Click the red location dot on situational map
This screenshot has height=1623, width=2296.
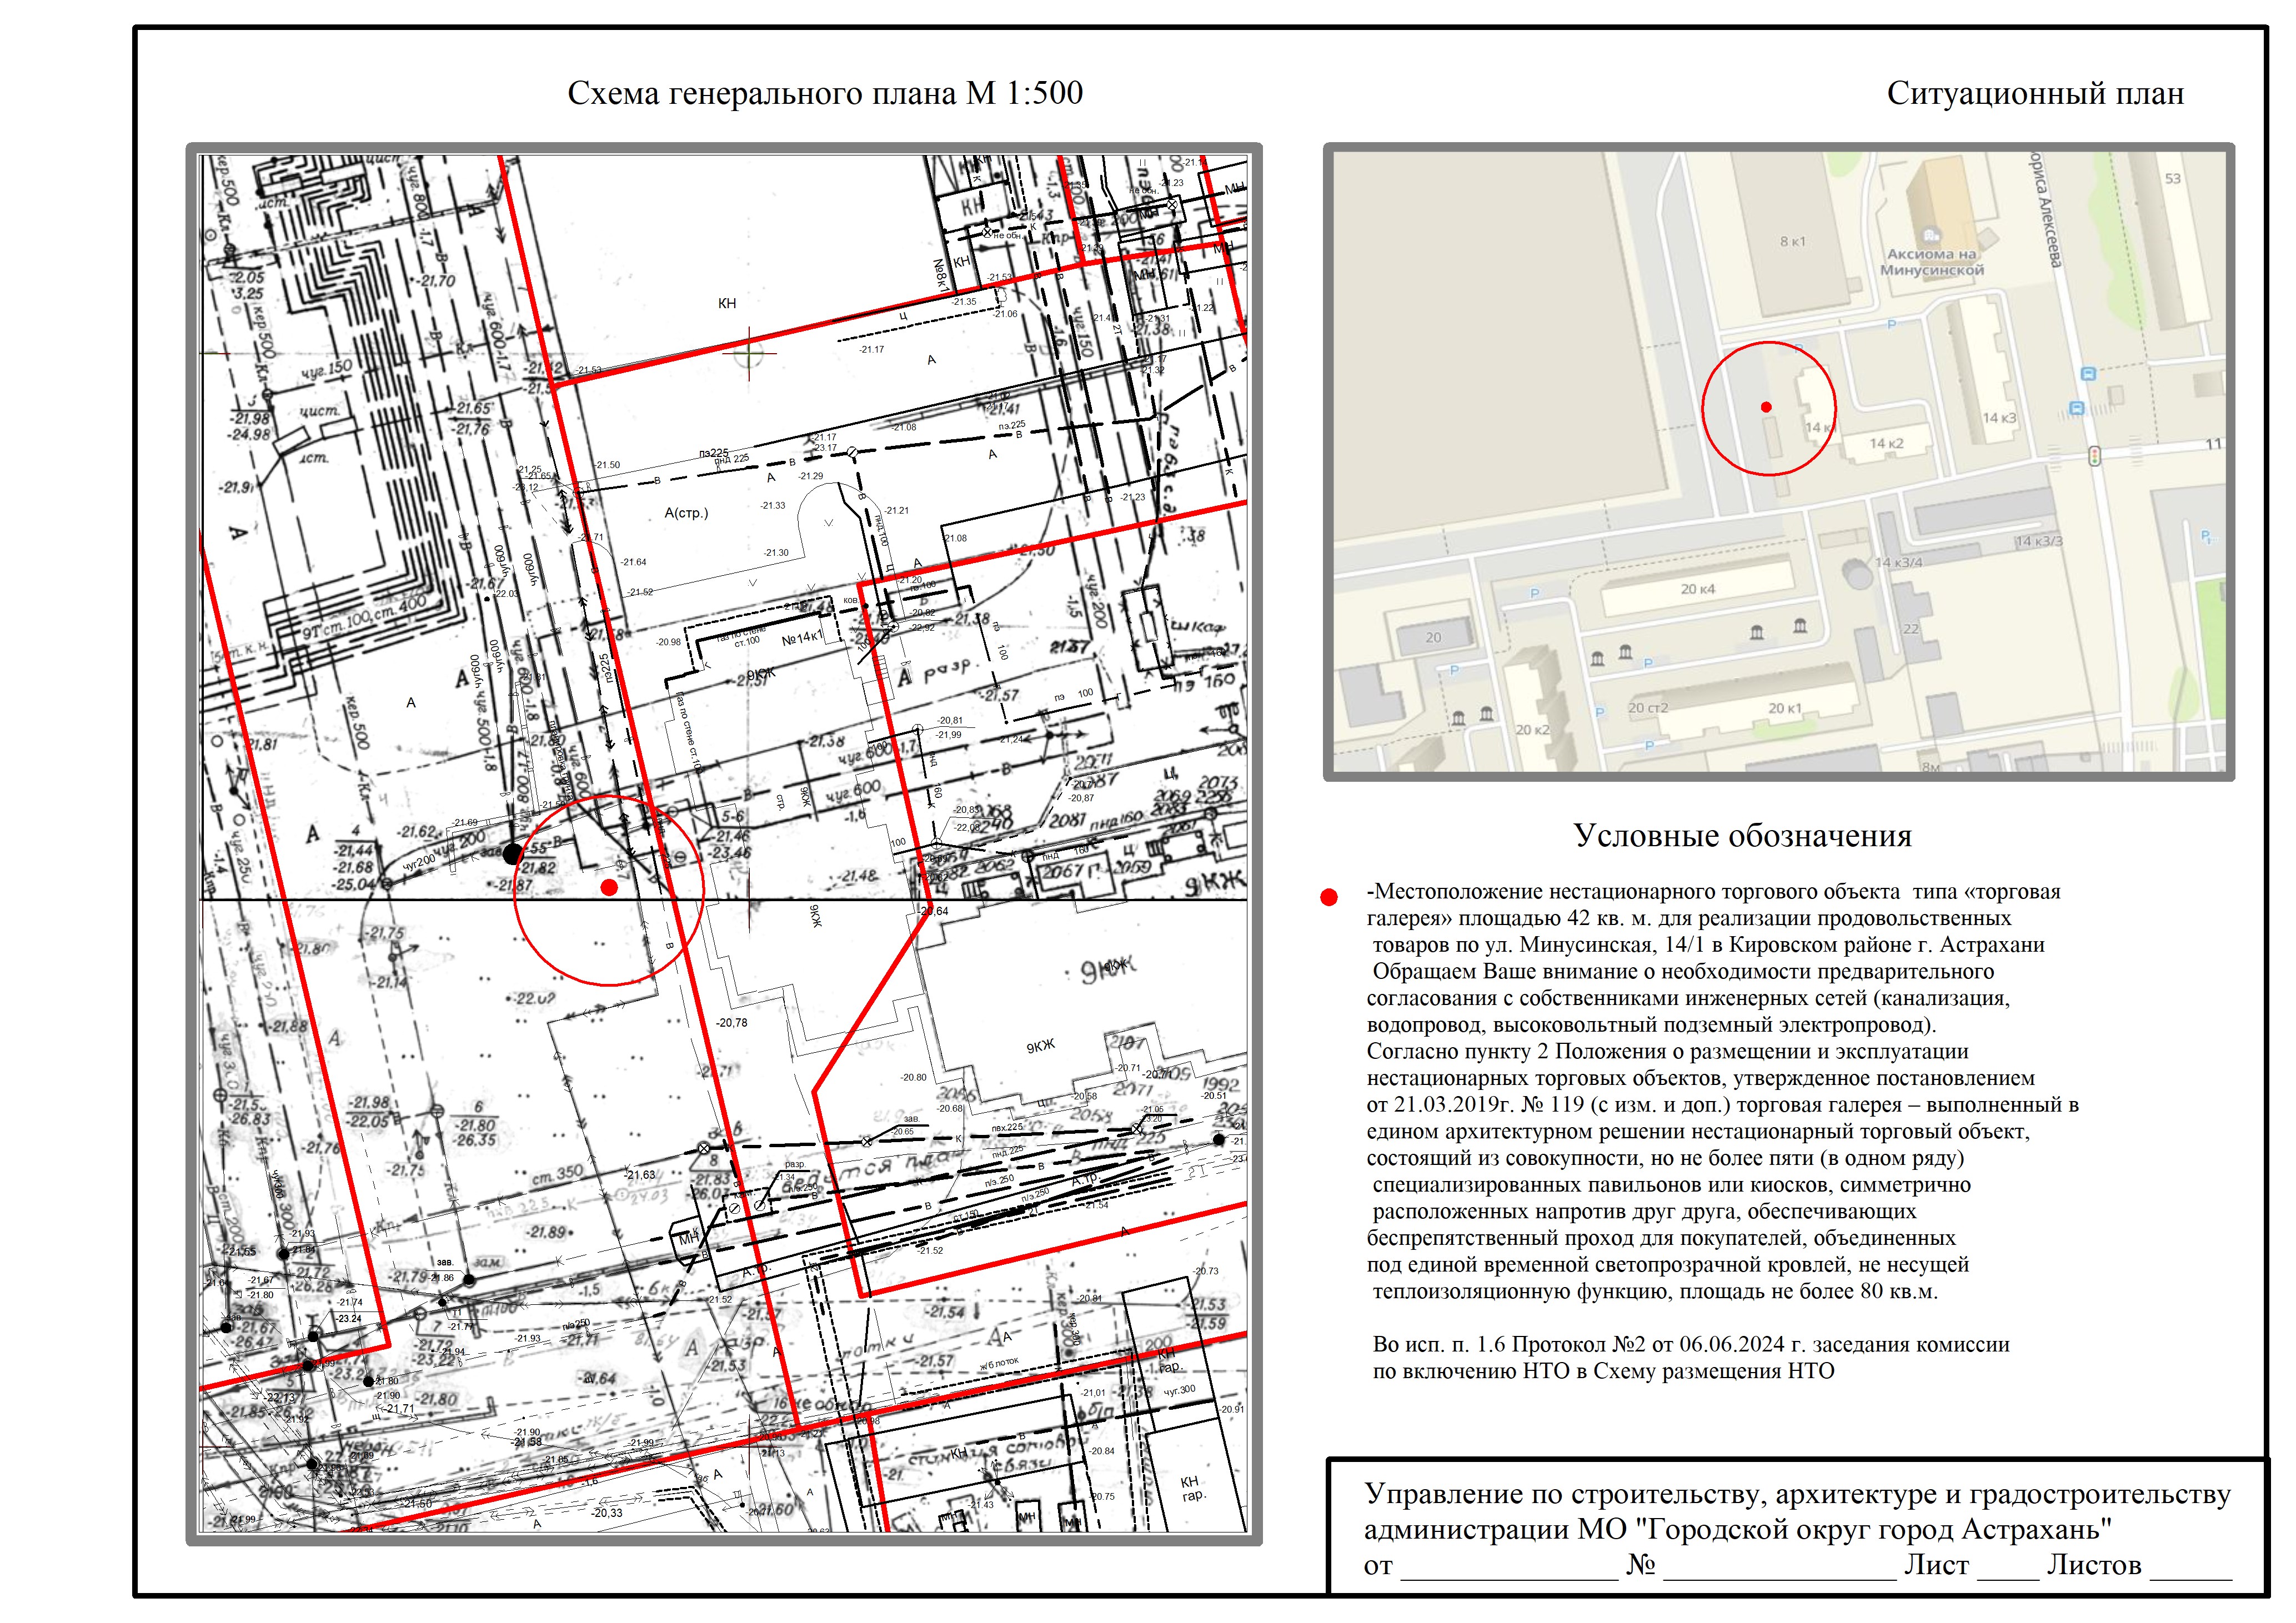pos(1767,407)
